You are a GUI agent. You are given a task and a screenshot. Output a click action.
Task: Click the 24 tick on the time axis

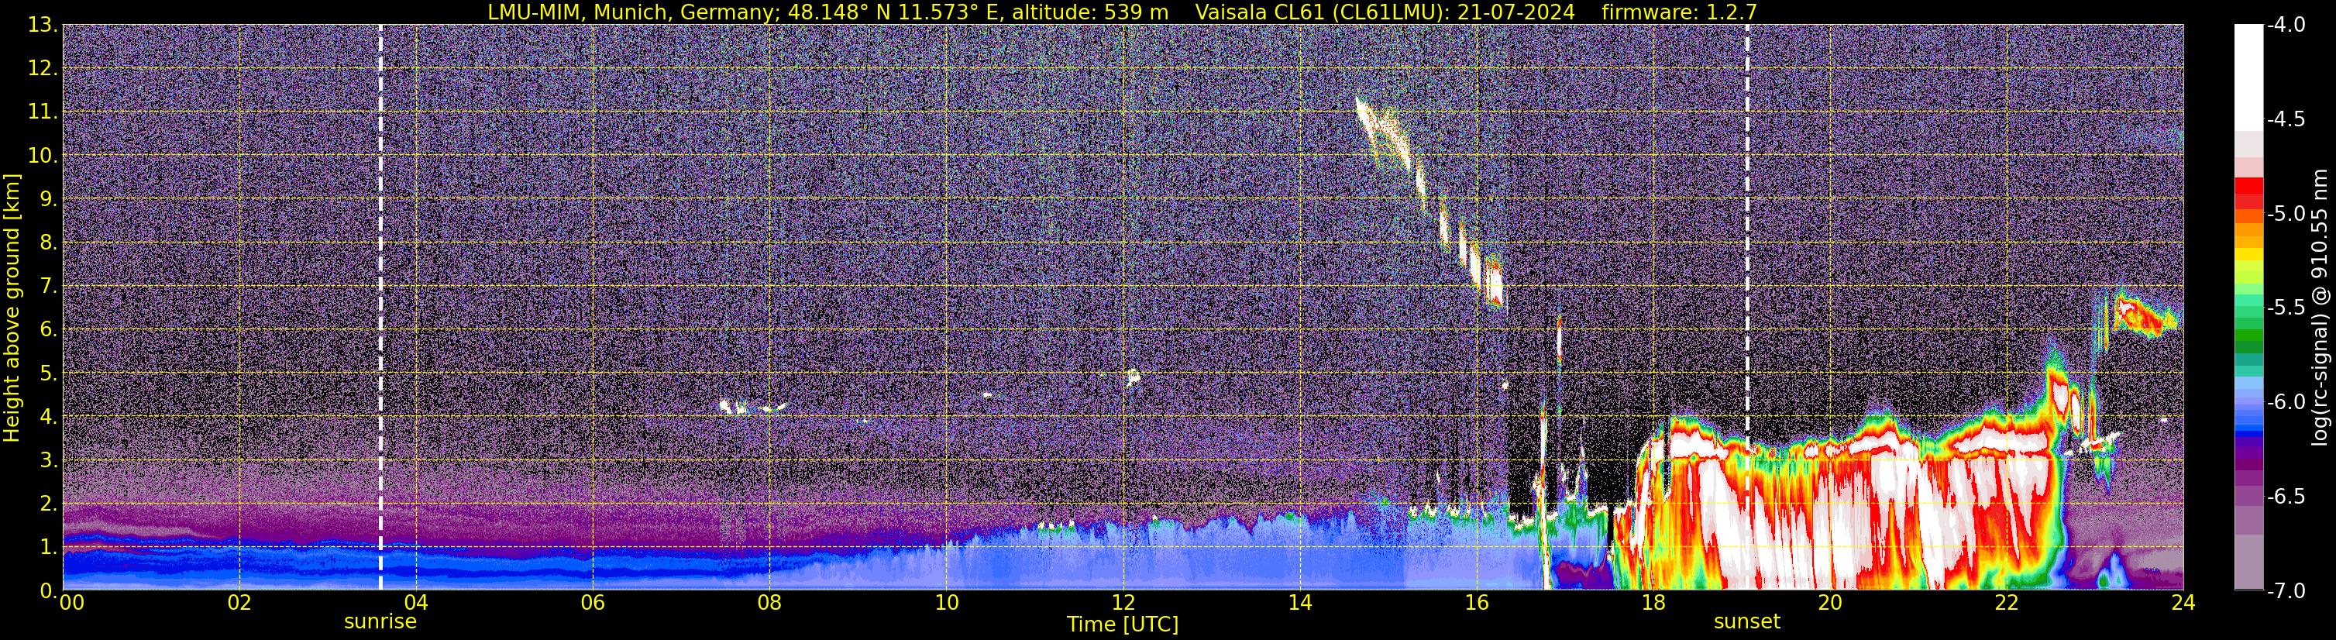2183,603
